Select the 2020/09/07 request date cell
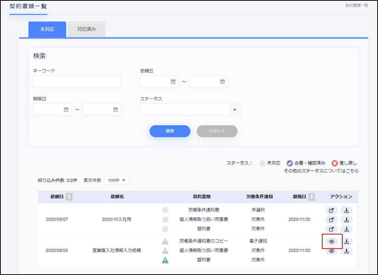This screenshot has height=275, width=378. (x=57, y=219)
